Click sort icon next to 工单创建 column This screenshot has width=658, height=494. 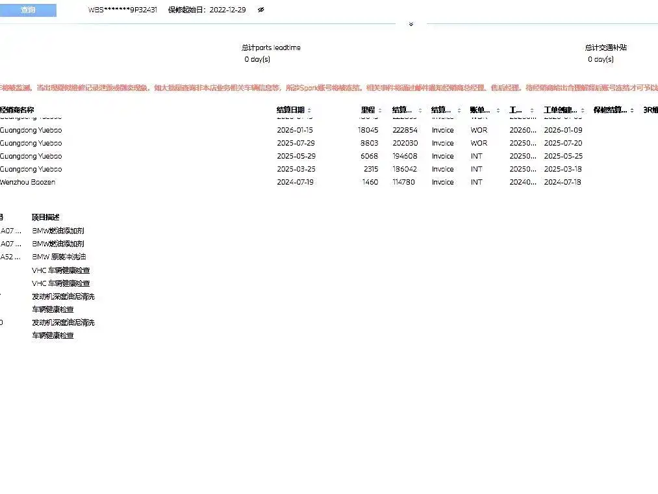[583, 110]
